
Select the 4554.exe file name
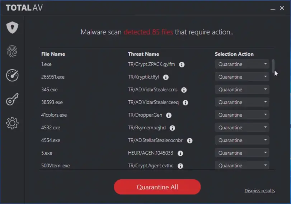pyautogui.click(x=51, y=140)
